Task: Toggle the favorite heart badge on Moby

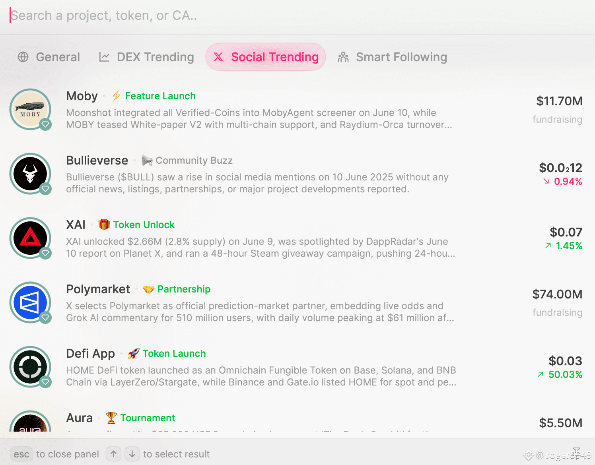Action: tap(45, 124)
